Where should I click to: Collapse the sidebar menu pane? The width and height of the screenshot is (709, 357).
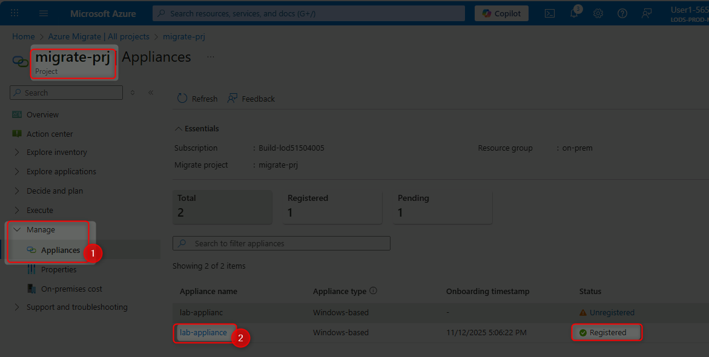151,93
